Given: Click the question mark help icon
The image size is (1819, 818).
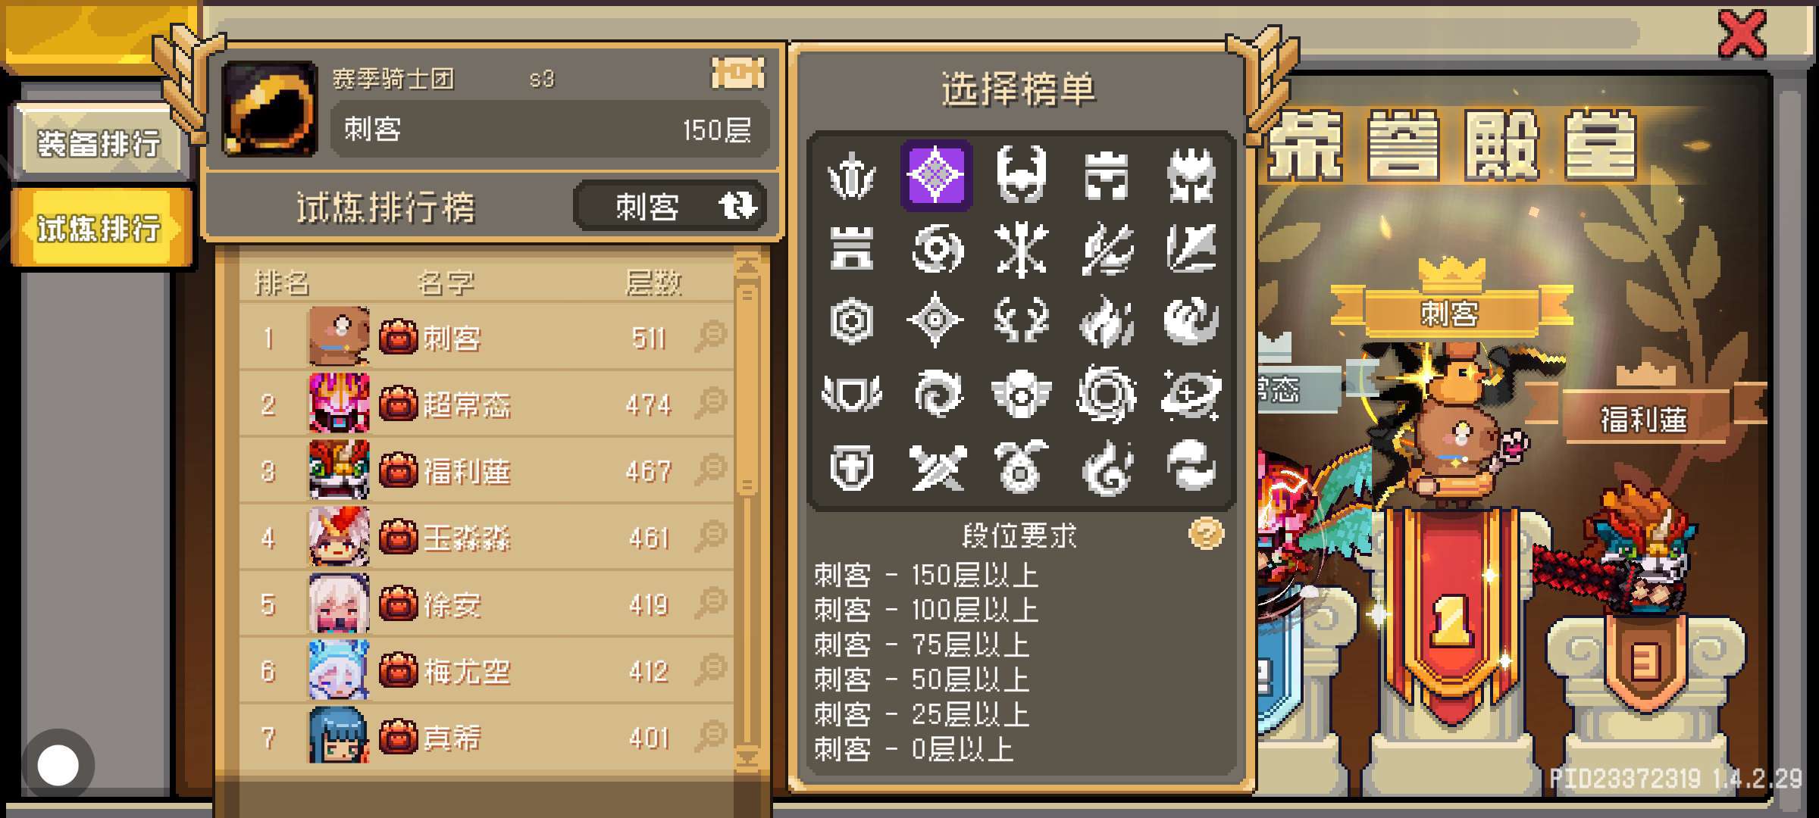Looking at the screenshot, I should coord(1206,534).
